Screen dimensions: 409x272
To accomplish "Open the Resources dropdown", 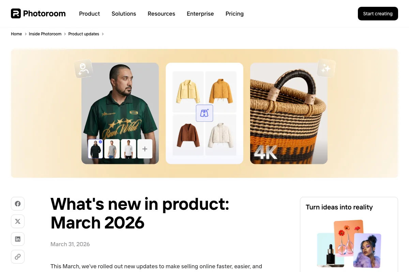I will [161, 14].
